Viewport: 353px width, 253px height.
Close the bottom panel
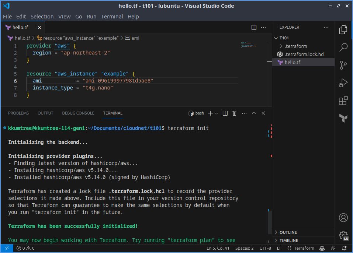click(263, 113)
